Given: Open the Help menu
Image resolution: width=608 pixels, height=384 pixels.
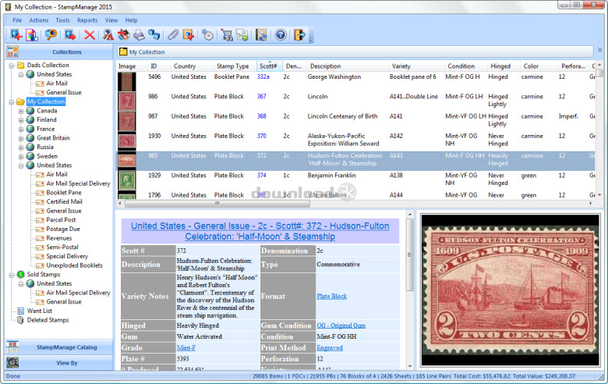Looking at the screenshot, I should point(131,20).
